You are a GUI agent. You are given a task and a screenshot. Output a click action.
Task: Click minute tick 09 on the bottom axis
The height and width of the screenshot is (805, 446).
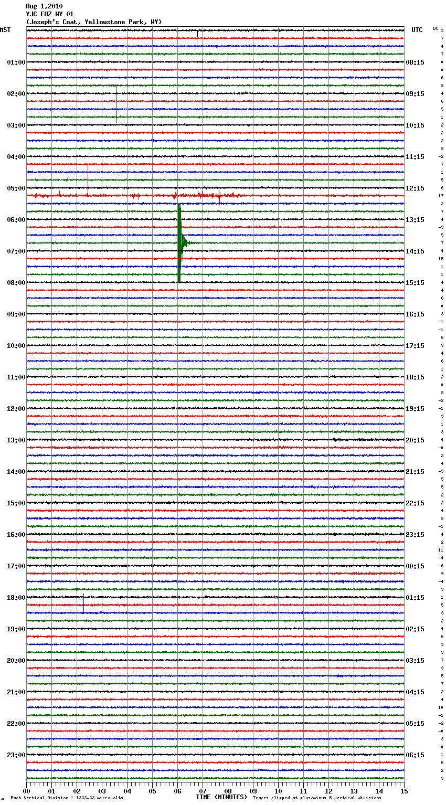(x=253, y=791)
